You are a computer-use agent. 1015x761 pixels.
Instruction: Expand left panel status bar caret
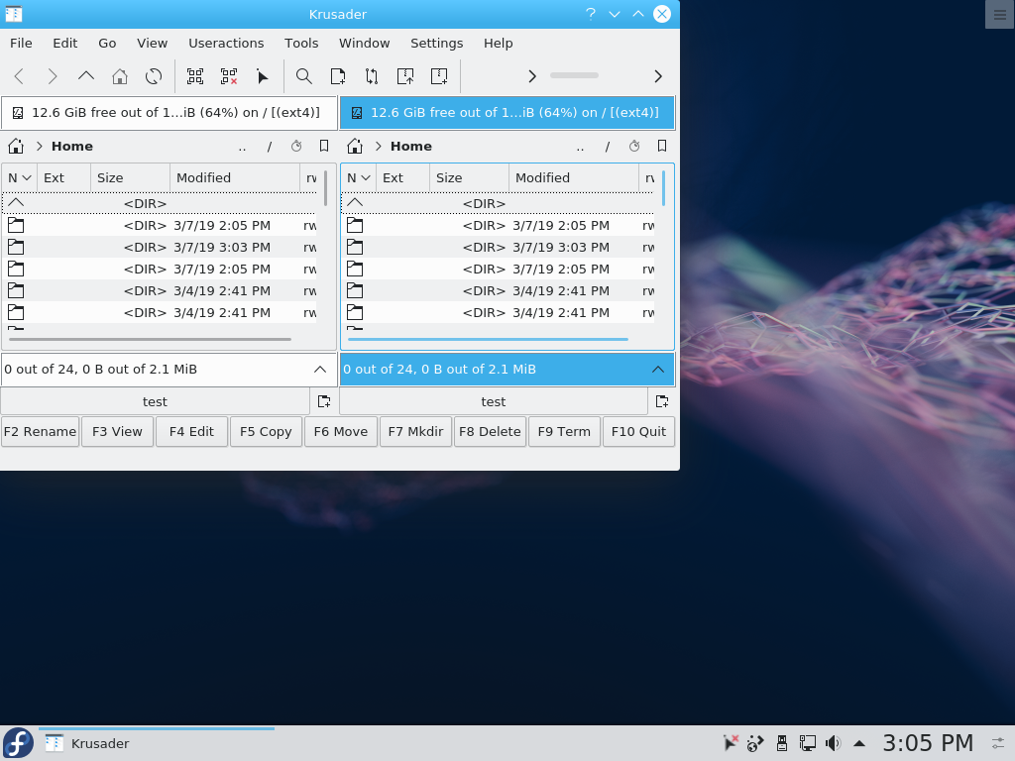pos(320,370)
